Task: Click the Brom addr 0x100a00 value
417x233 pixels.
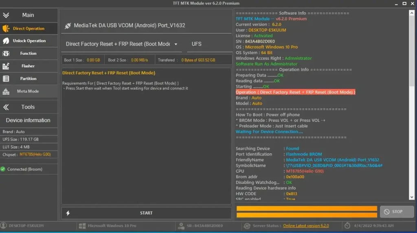Action: coord(295,177)
